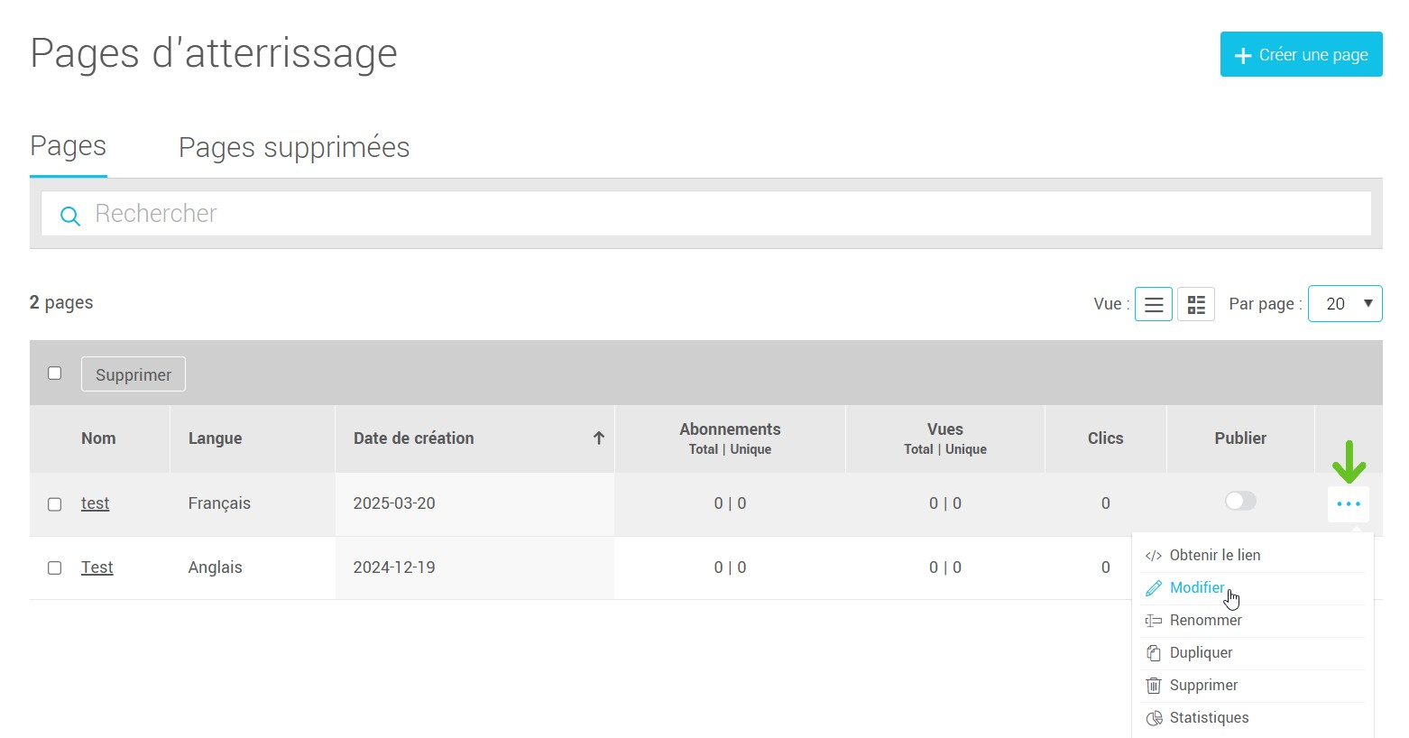Click the Statistiques pie chart icon

point(1154,718)
